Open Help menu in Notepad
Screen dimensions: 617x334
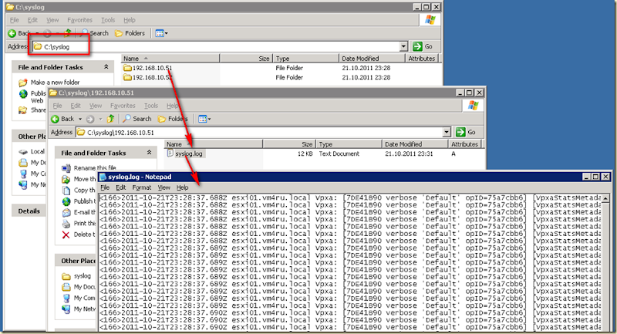[182, 187]
